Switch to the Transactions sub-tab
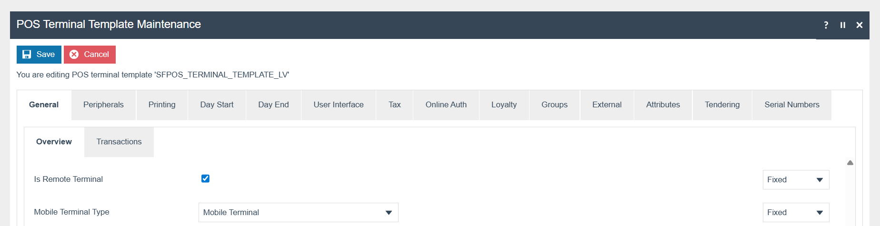880x226 pixels. 119,142
